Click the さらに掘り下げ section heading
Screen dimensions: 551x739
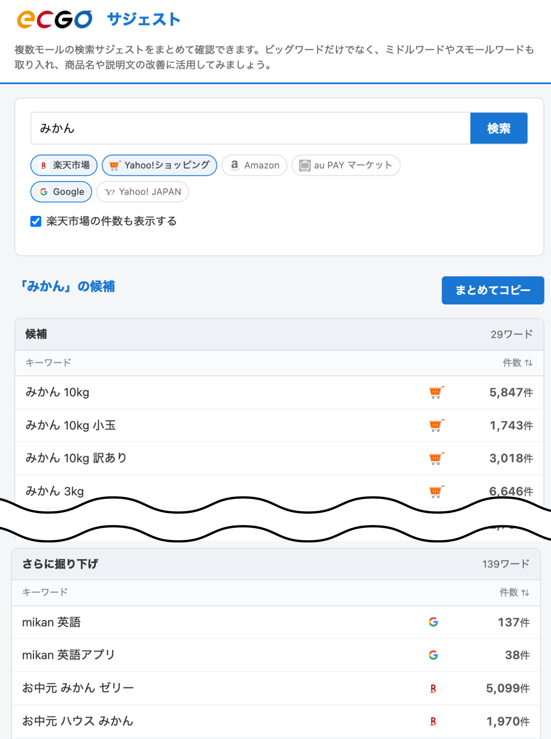[x=60, y=564]
